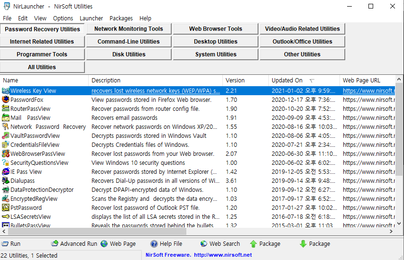
Task: Open the Other Utilities category
Action: [x=303, y=54]
